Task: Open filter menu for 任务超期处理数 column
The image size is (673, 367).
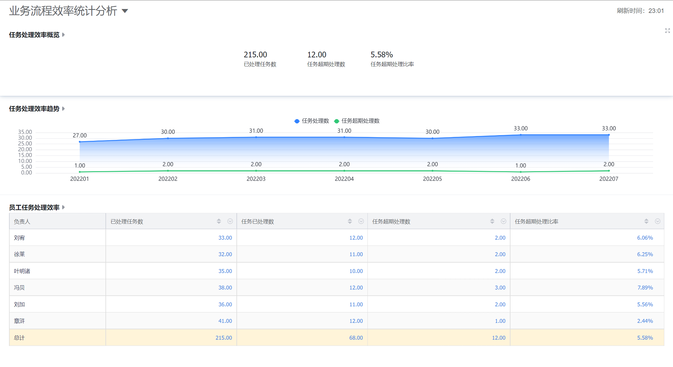Action: pos(504,221)
